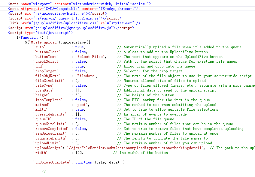Screen dimensions: 255x177
Task: Click the 'itemTemplate' option key
Action: point(48,100)
